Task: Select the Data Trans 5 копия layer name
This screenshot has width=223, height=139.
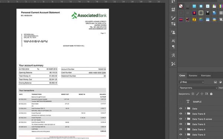Action: pos(202,119)
